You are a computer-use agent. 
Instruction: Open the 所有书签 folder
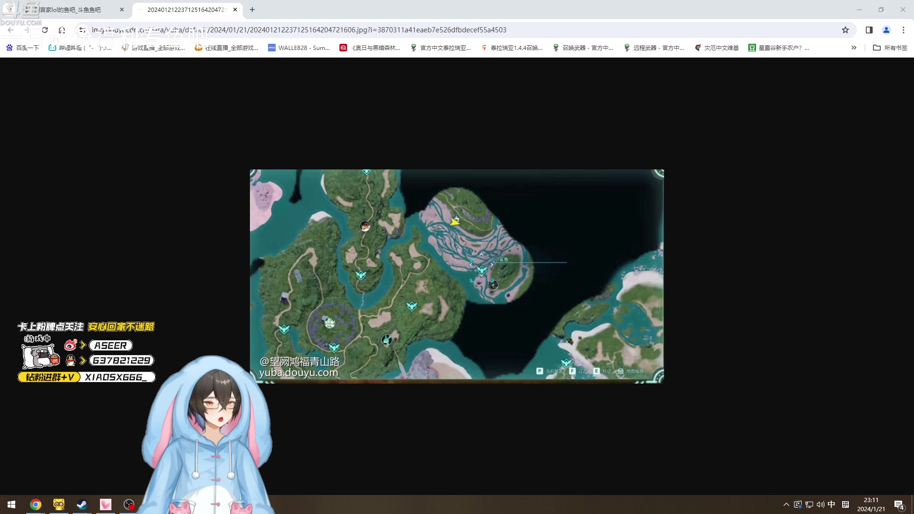[x=890, y=48]
